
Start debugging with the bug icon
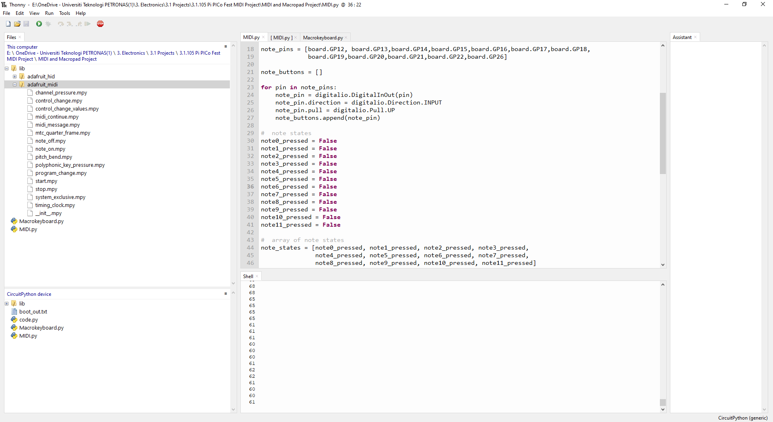click(x=48, y=24)
